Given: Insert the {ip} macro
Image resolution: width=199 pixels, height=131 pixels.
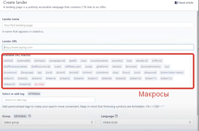Looking at the screenshot, I should pos(40,72).
